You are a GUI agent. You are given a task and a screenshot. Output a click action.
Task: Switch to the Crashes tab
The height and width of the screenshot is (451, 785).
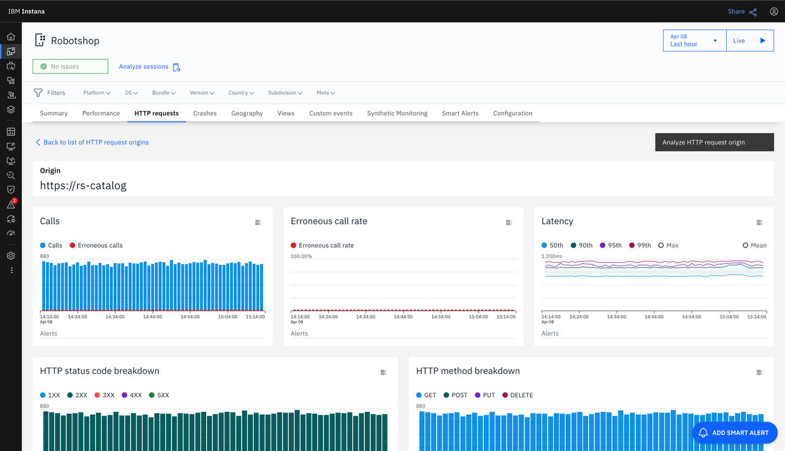205,113
